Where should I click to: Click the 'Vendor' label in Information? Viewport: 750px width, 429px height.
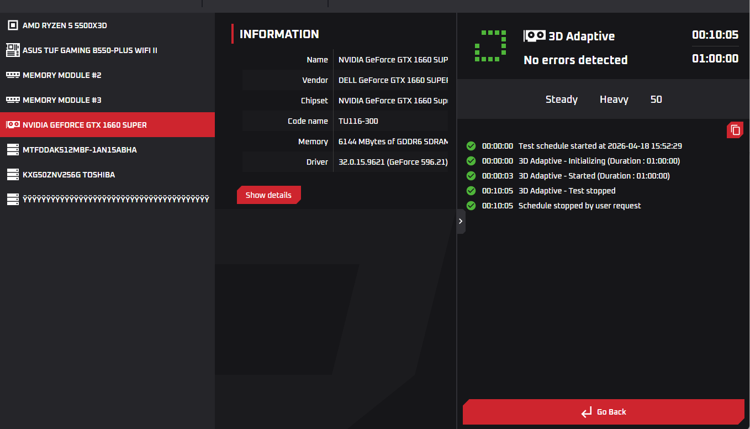point(315,80)
